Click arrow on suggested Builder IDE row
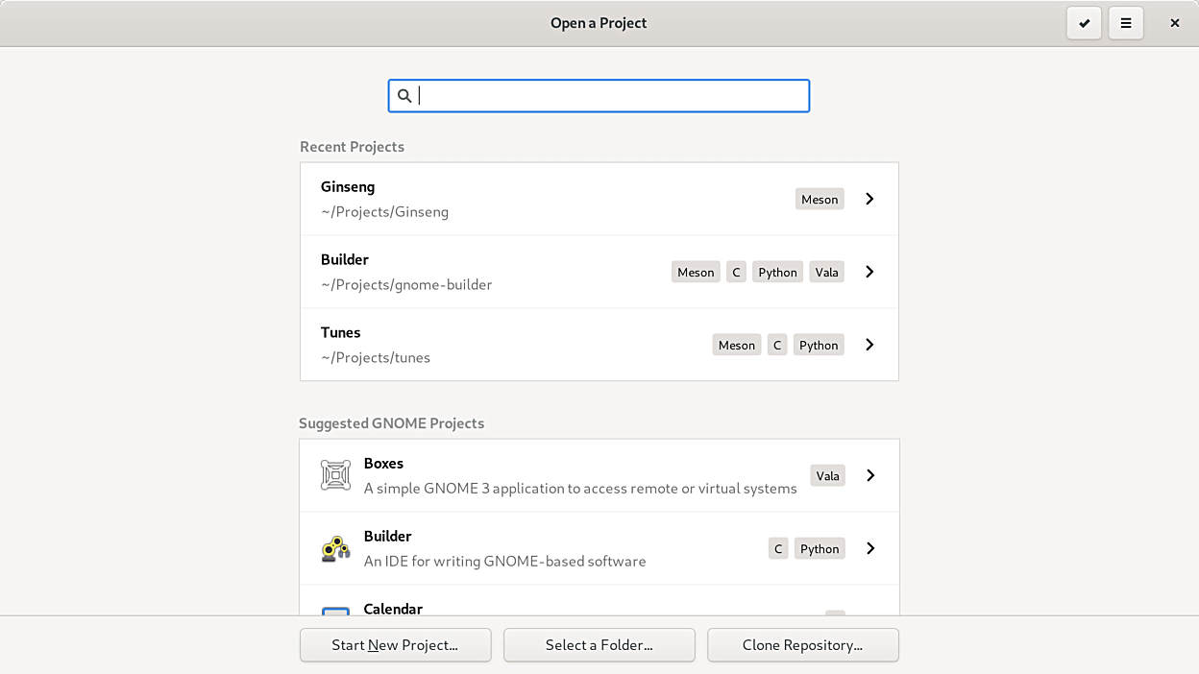 pyautogui.click(x=870, y=548)
